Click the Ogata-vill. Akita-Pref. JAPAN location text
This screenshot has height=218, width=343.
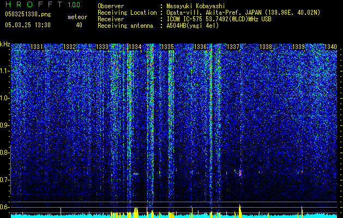243,13
